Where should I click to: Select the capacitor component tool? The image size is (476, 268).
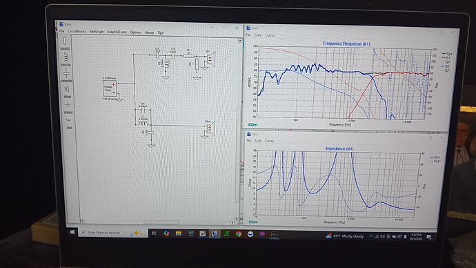click(x=66, y=75)
